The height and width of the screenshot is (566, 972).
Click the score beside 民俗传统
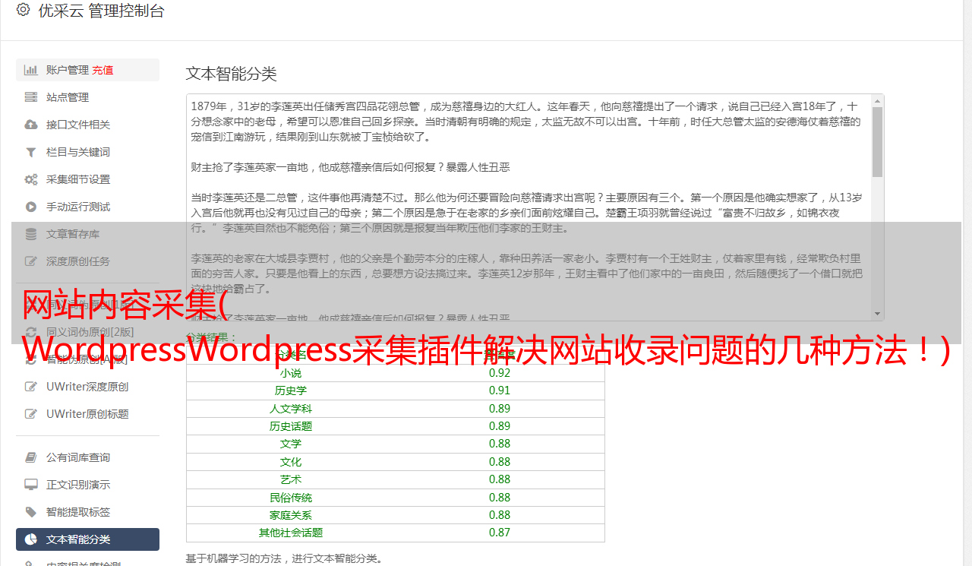pyautogui.click(x=500, y=498)
